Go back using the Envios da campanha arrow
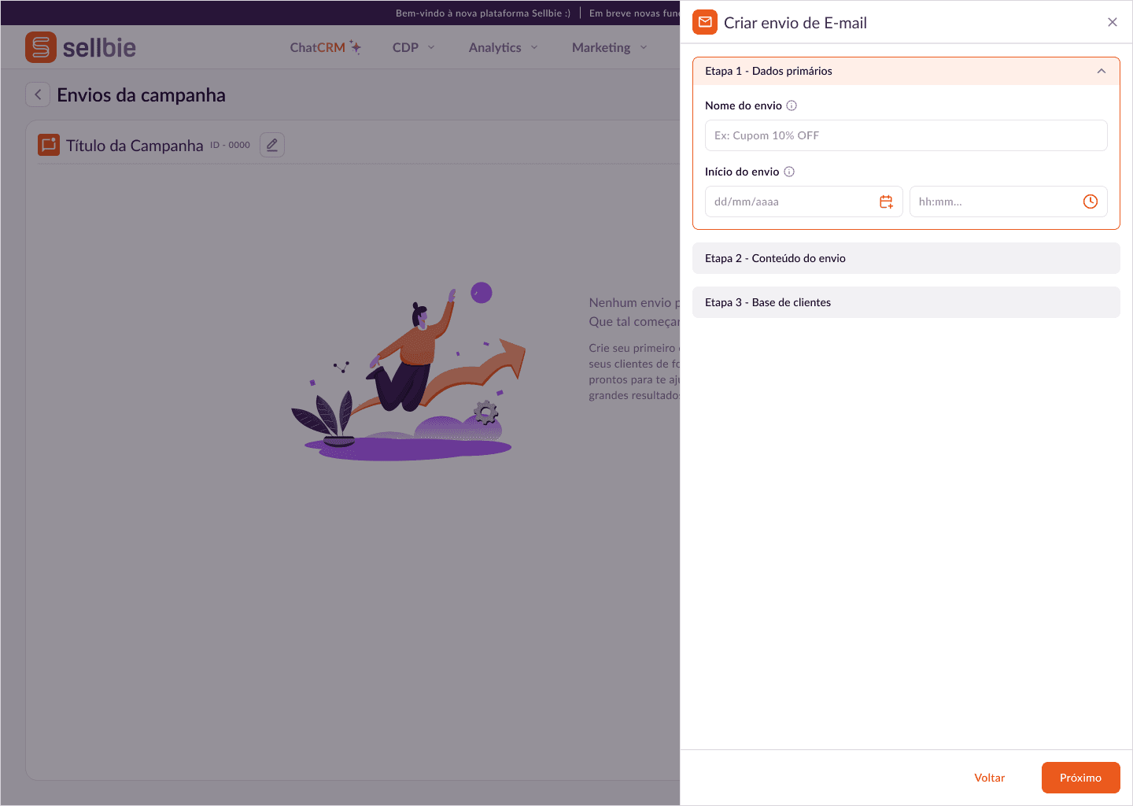This screenshot has height=806, width=1133. pos(38,94)
